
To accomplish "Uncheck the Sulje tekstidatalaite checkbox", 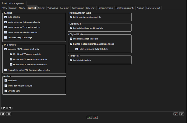I will (71, 60).
